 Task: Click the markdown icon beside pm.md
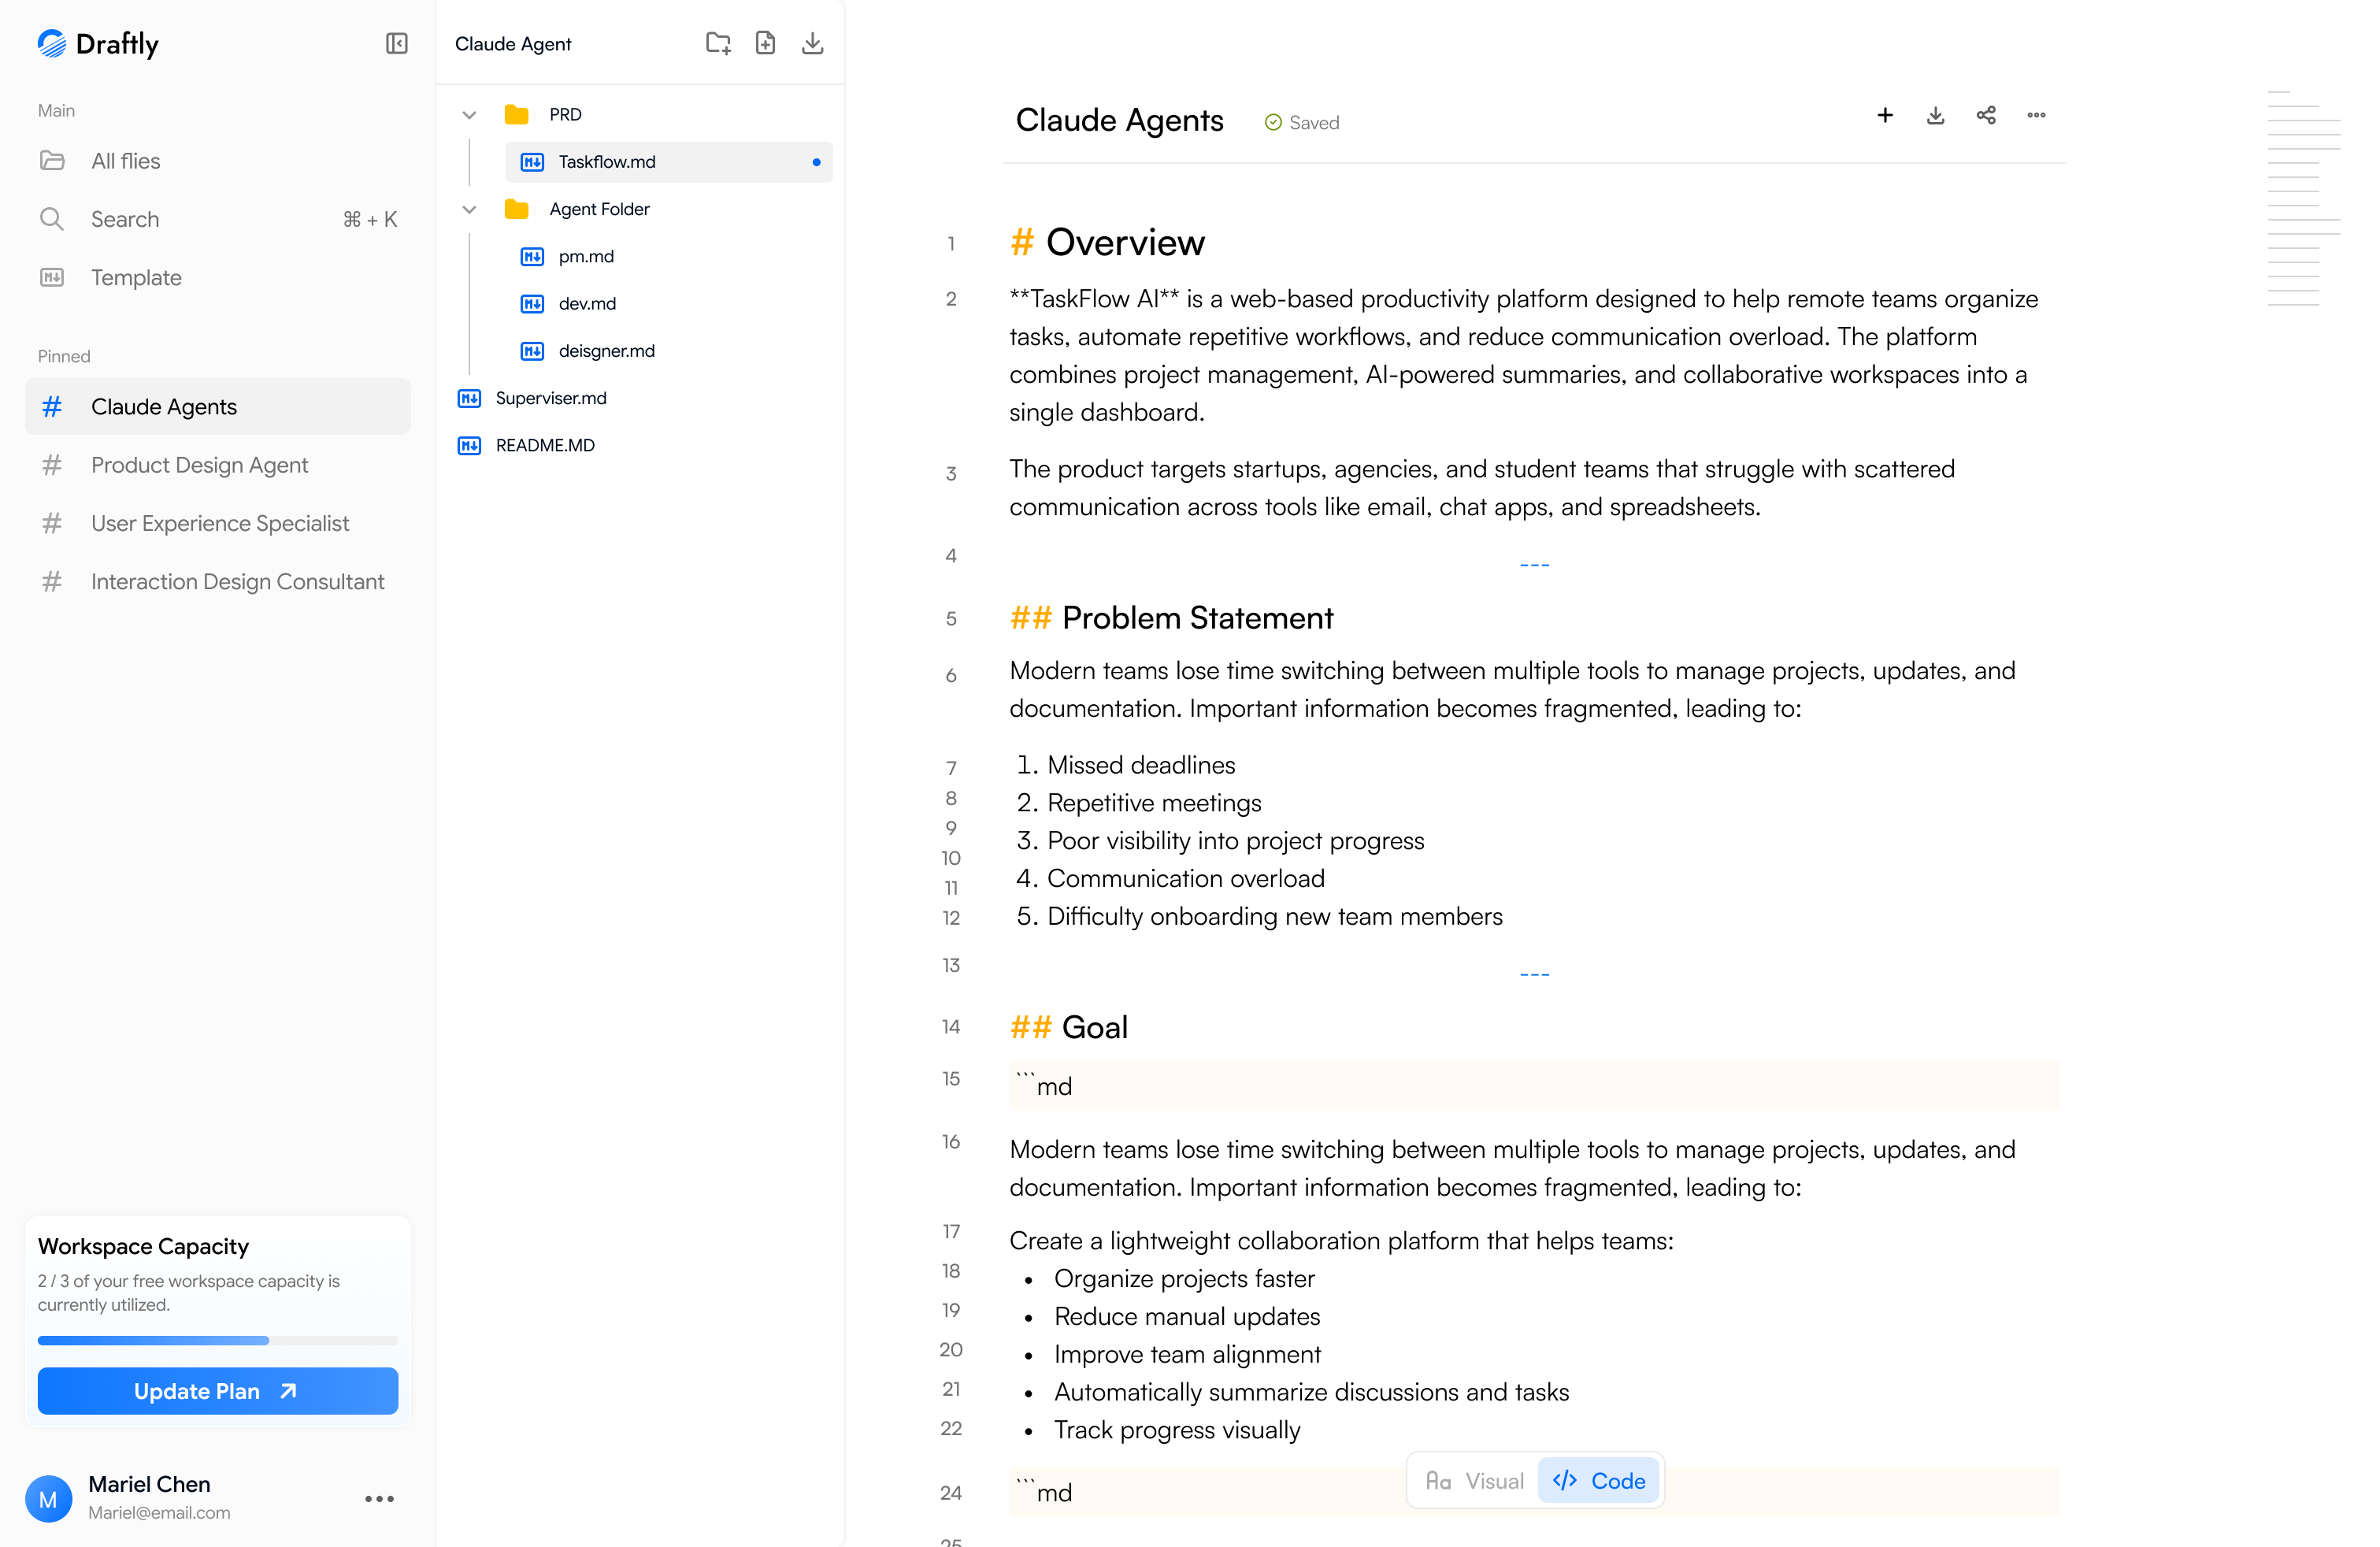pyautogui.click(x=532, y=256)
